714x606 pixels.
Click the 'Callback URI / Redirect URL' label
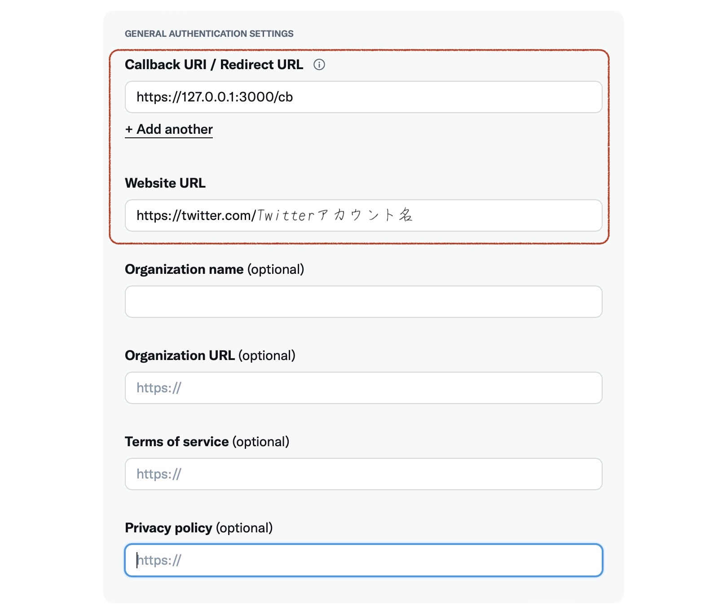[214, 65]
